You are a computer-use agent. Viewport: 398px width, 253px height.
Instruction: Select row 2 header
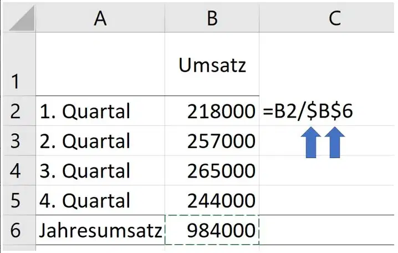(18, 111)
